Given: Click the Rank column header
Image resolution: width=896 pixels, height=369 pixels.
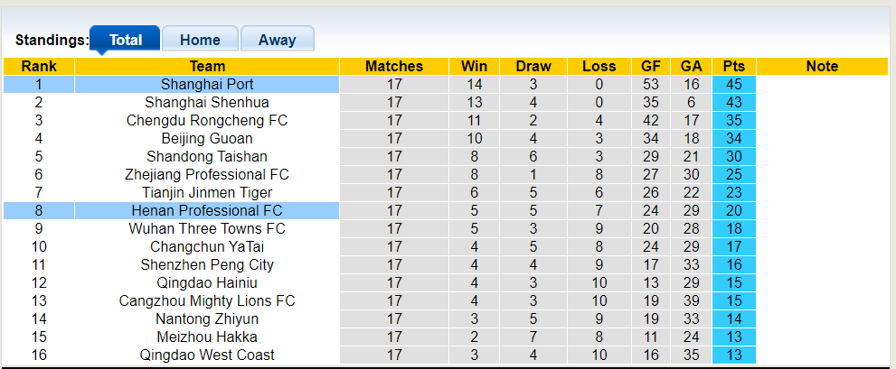Looking at the screenshot, I should point(39,66).
